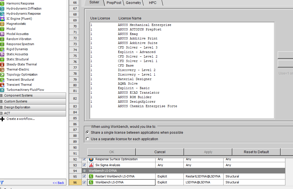Click the LSDYNA@LSDYNA cell
This screenshot has height=189, width=293.
pos(203,182)
